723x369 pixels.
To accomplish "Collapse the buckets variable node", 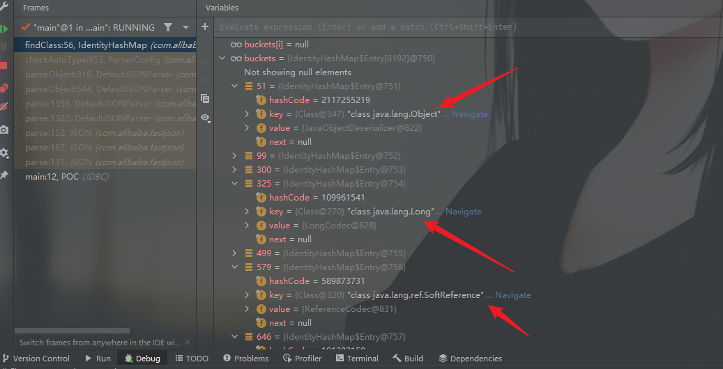I will 222,58.
